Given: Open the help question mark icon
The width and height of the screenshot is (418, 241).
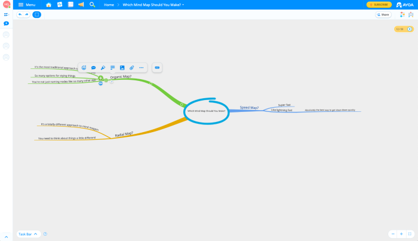Looking at the screenshot, I should (45, 234).
